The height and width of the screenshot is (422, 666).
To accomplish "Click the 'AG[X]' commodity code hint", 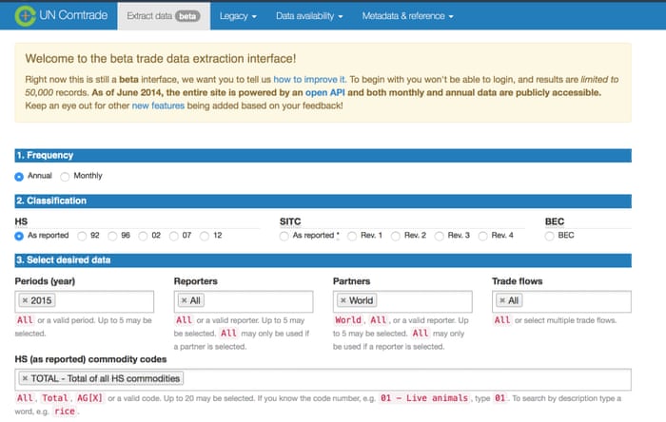I will coord(89,398).
